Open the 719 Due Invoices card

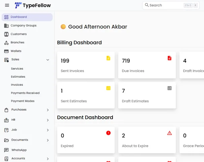point(147,65)
